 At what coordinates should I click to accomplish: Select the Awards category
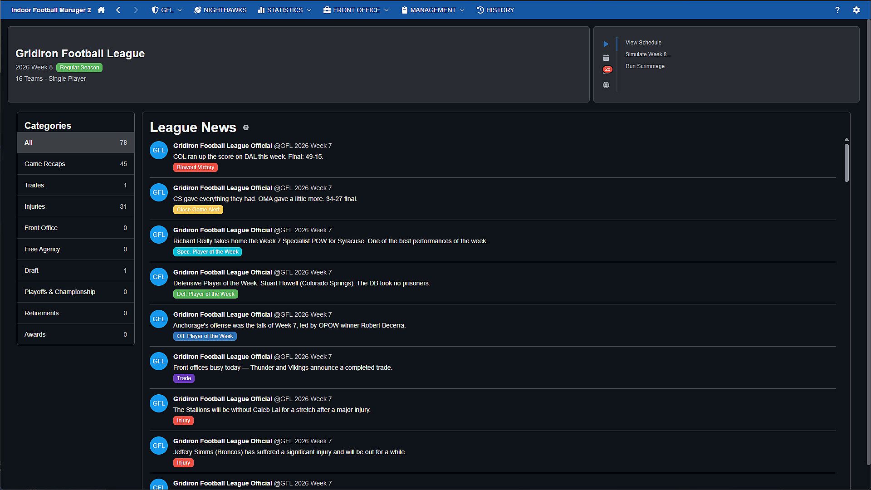click(76, 334)
